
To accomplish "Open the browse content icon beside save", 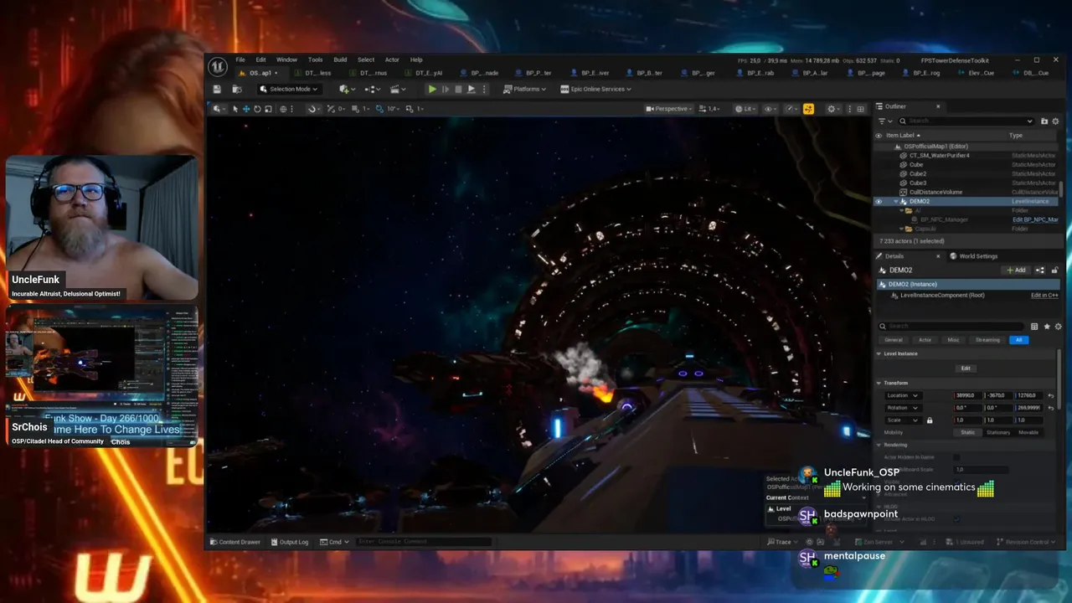I will coord(237,89).
